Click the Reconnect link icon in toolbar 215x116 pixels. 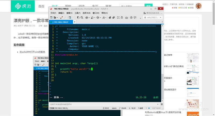coord(62,17)
